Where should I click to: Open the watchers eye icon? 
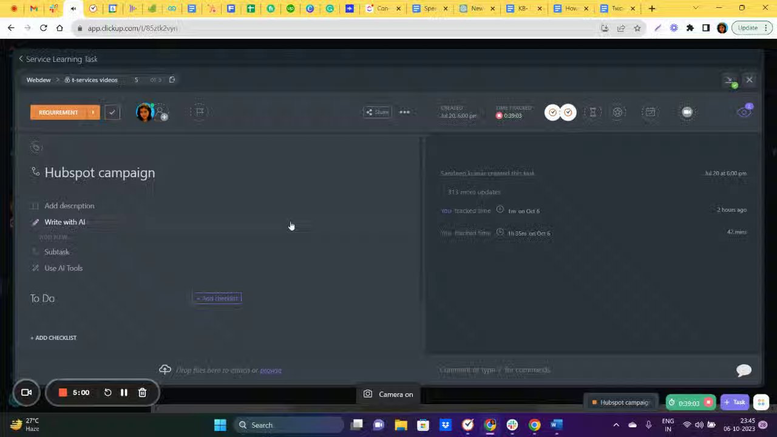744,112
